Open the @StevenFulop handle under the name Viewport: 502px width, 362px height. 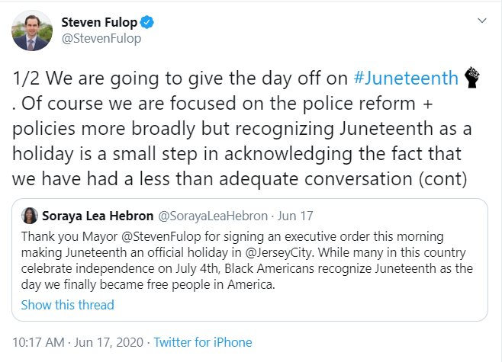pyautogui.click(x=101, y=38)
